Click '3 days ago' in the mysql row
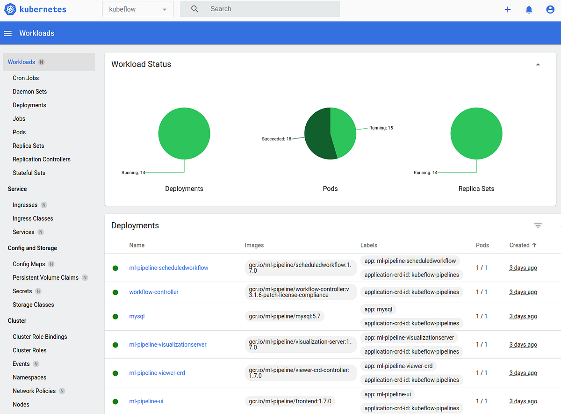 pyautogui.click(x=523, y=317)
